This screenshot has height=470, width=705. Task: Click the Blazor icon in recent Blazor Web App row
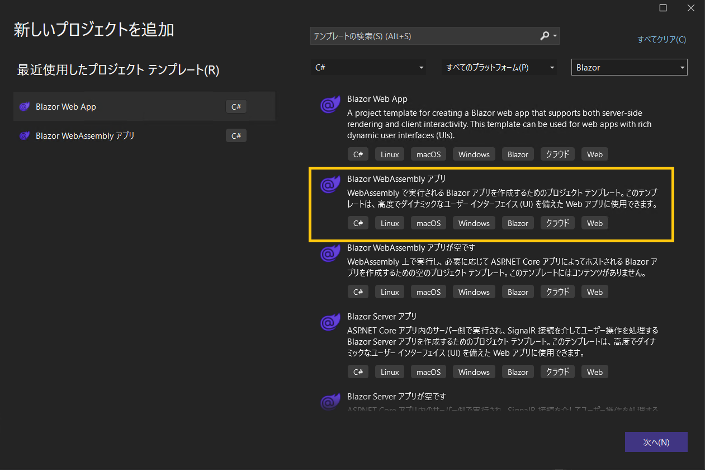24,107
